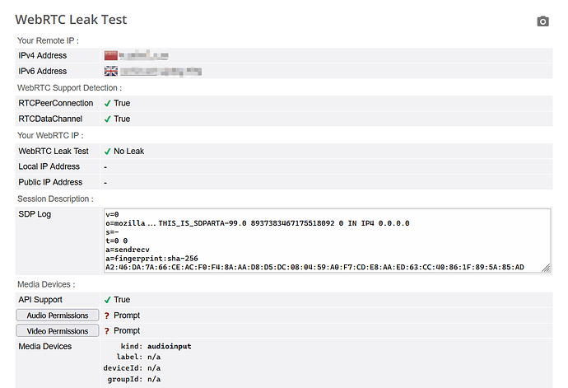The image size is (568, 388).
Task: Click the 'Local IP Address' label
Action: coord(49,166)
